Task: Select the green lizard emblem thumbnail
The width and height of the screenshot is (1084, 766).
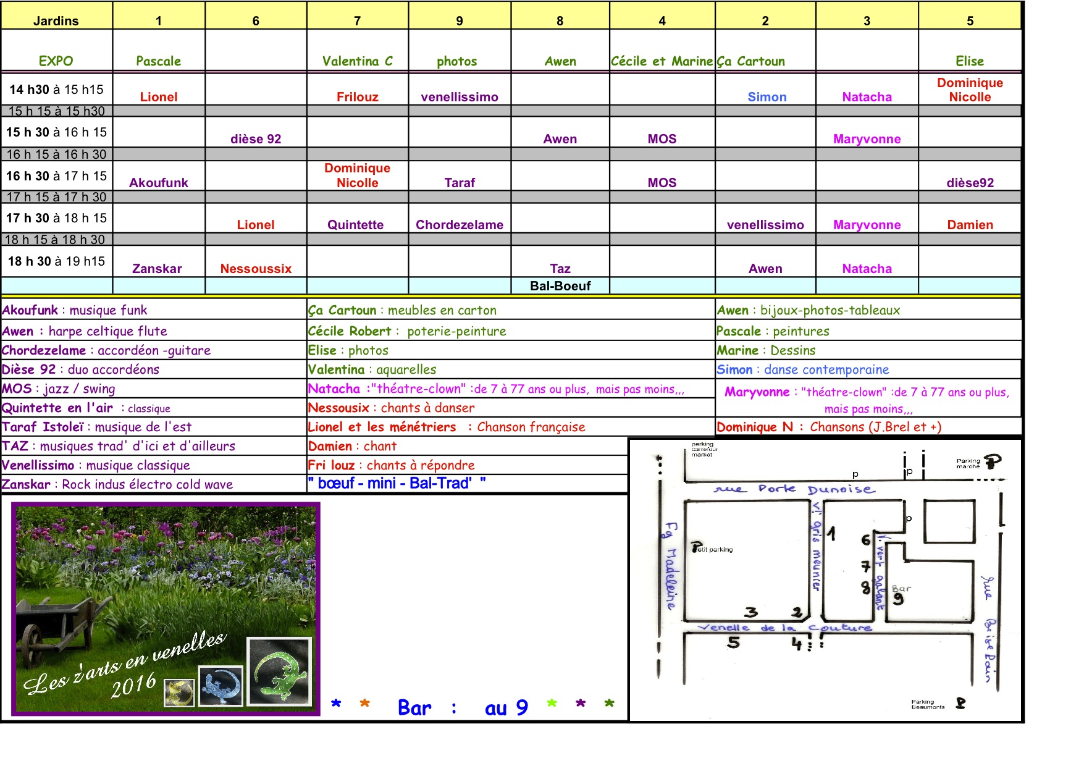Action: click(279, 671)
